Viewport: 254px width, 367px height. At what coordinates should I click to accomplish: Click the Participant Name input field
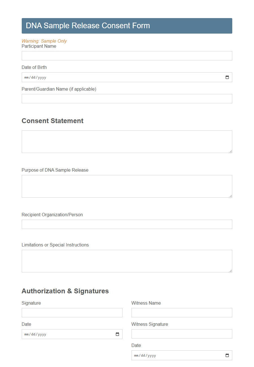click(127, 56)
